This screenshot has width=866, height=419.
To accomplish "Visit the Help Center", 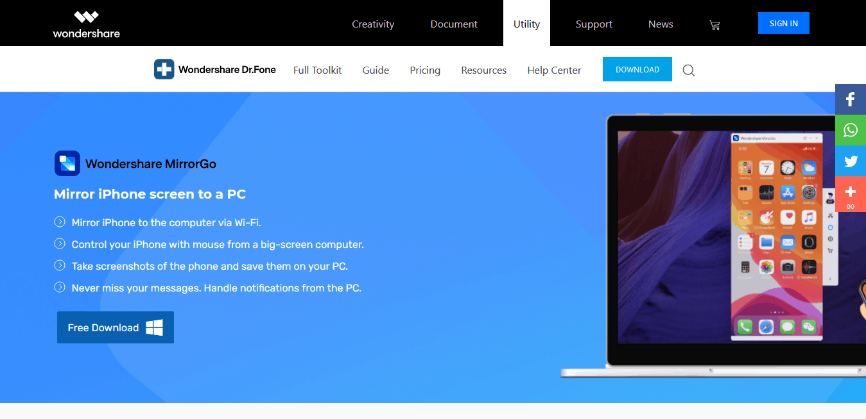I will coord(554,70).
